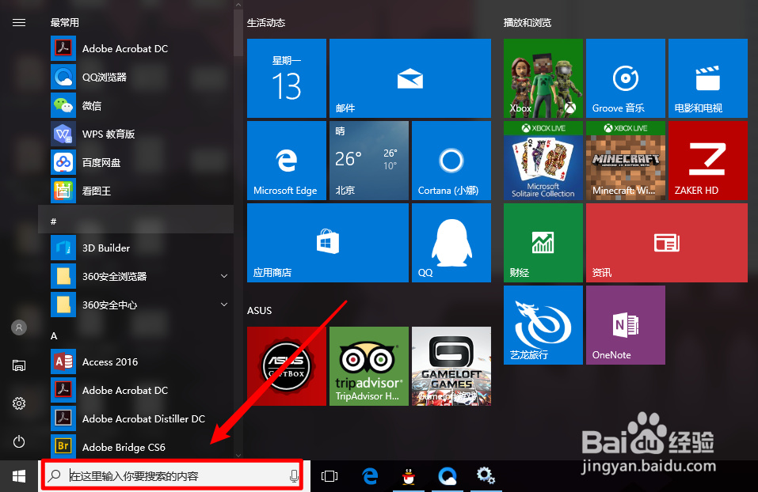Viewport: 758px width, 492px height.
Task: Click the app list scrollbar down arrow
Action: (x=238, y=455)
